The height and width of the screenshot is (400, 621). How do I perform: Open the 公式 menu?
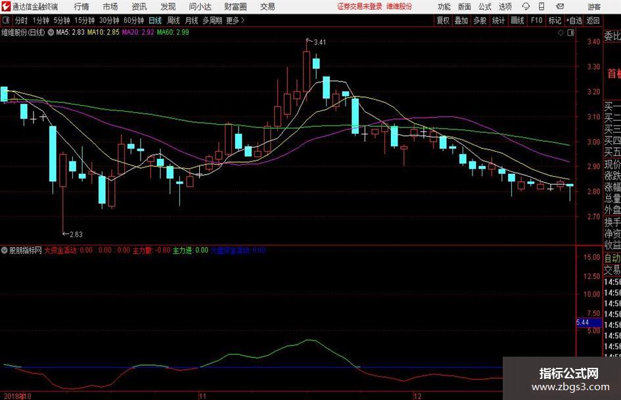(x=485, y=7)
